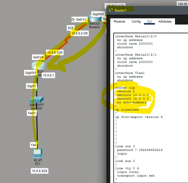Click the 'version 2' line in CLI
Screen dimensions: 188x183
[x=126, y=91]
